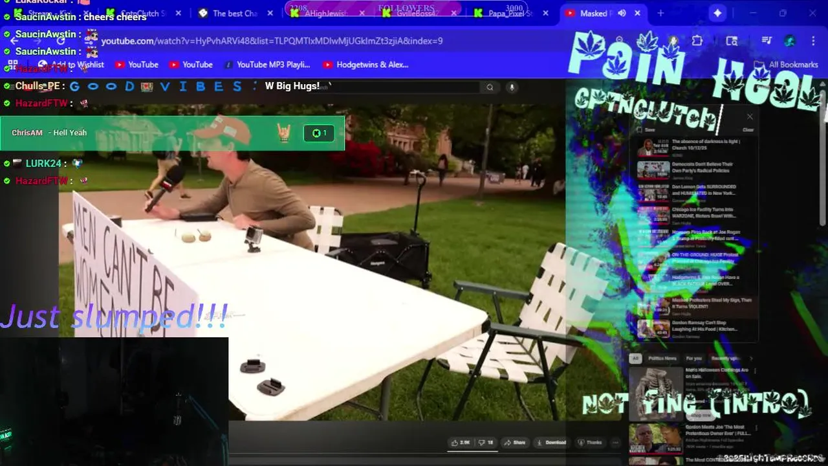The width and height of the screenshot is (828, 466).
Task: Select the All filter chip
Action: click(636, 358)
